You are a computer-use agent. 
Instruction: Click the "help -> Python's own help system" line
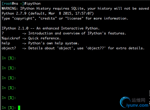[x=40, y=43]
